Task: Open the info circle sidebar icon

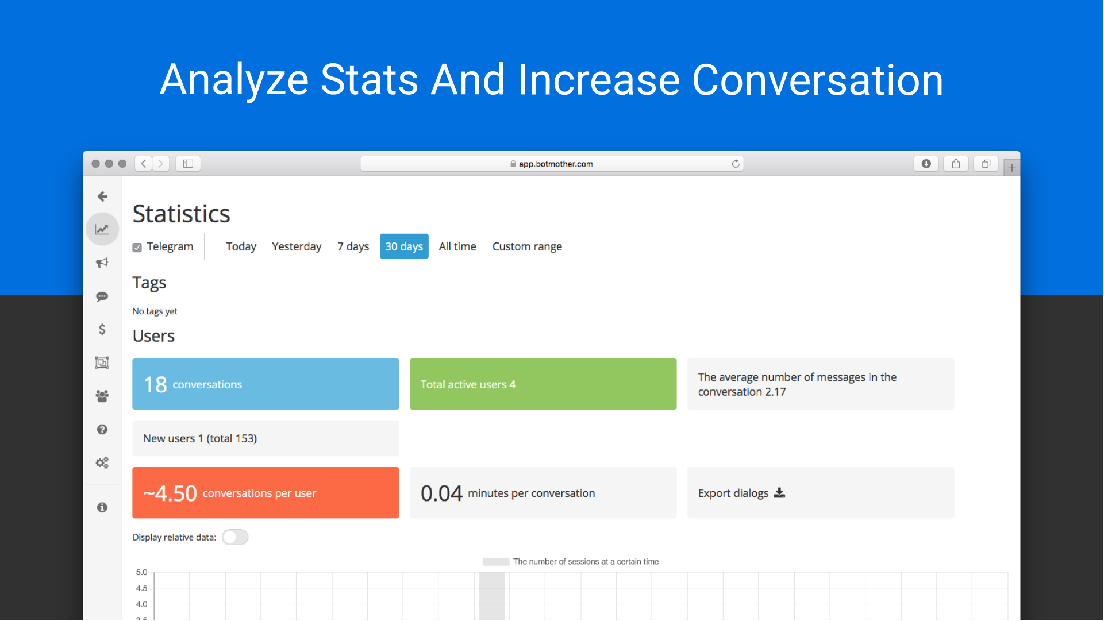Action: click(102, 507)
